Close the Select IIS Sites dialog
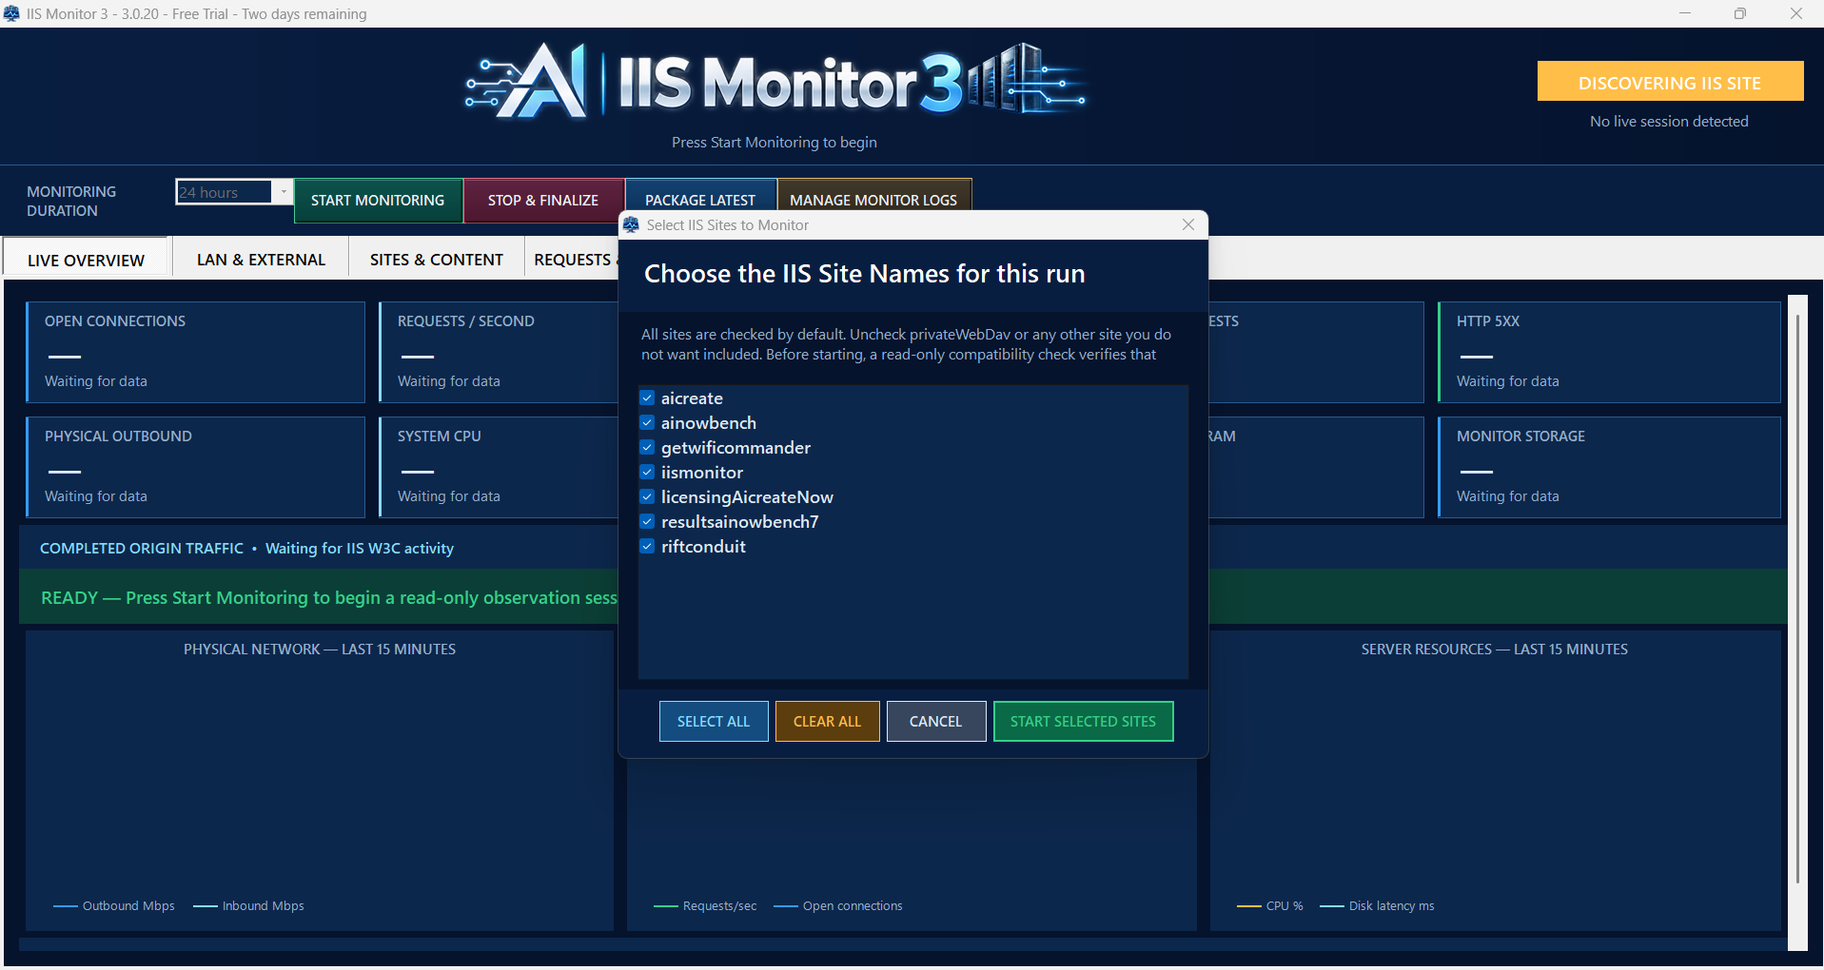The width and height of the screenshot is (1824, 970). [x=1188, y=225]
